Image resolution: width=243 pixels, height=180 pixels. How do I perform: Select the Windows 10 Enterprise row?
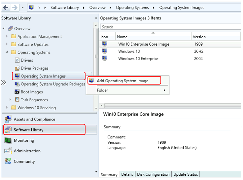[170, 58]
